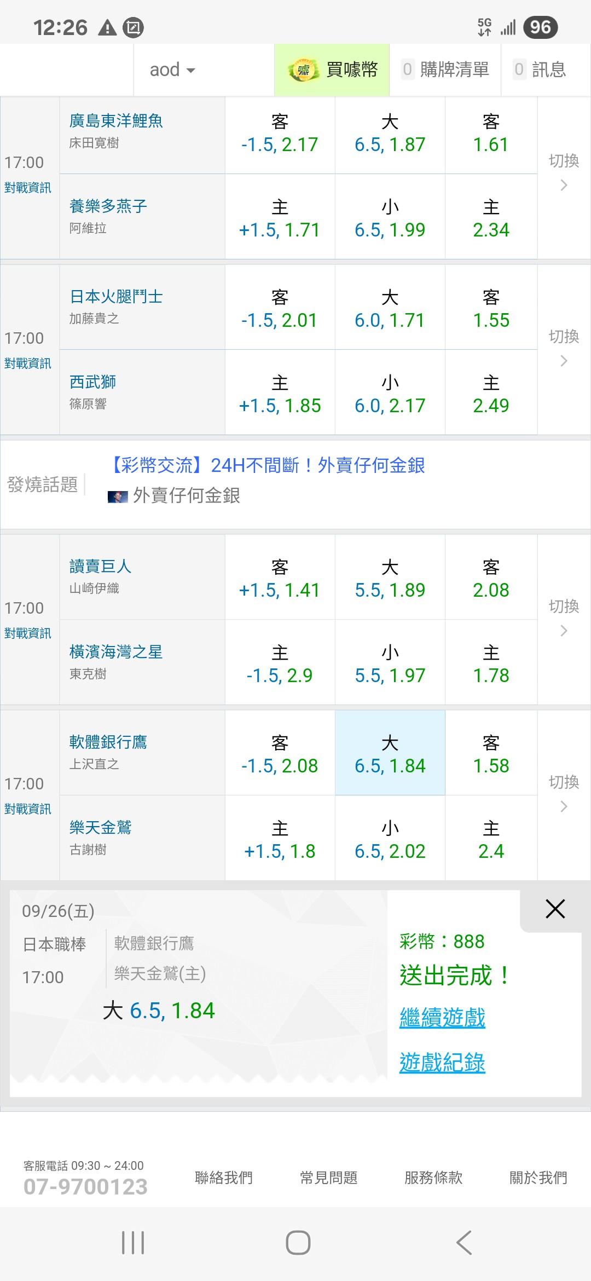The image size is (591, 1281).
Task: Open the 訊息 messages tab
Action: [540, 70]
